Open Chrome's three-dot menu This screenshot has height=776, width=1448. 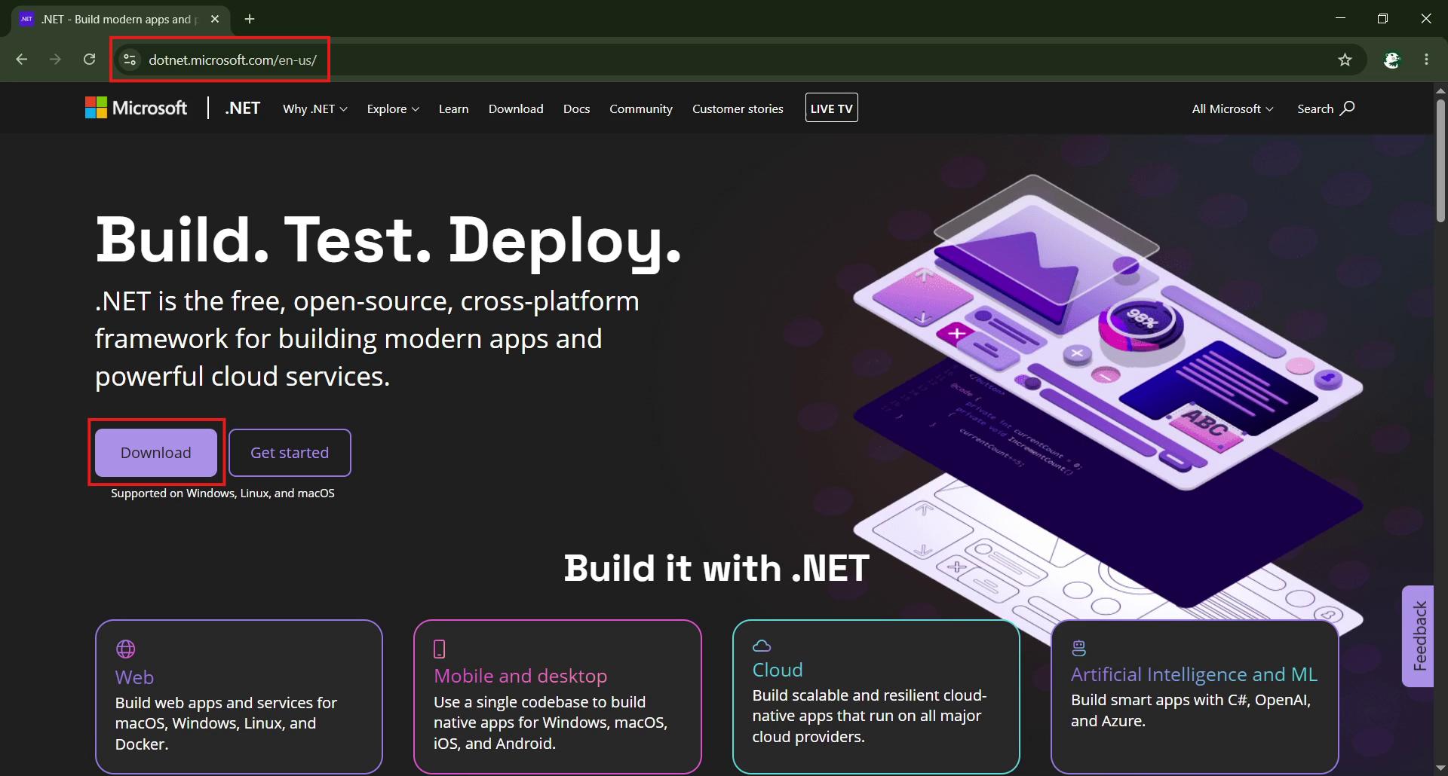point(1426,60)
